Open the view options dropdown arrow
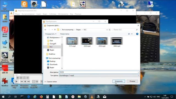This screenshot has width=176, height=99. click(132, 34)
